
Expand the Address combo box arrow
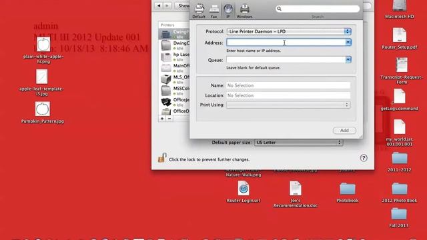pos(348,43)
